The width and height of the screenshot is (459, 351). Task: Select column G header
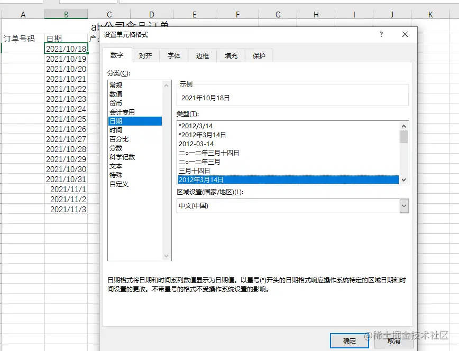click(x=278, y=14)
